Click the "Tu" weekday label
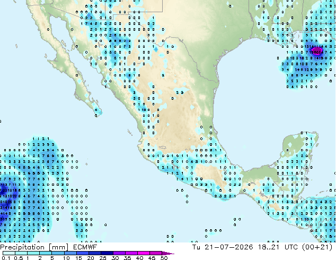The image size is (336, 260). click(x=196, y=247)
